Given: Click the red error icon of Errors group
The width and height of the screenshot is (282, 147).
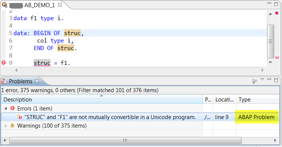Looking at the screenshot, I should 13,108.
